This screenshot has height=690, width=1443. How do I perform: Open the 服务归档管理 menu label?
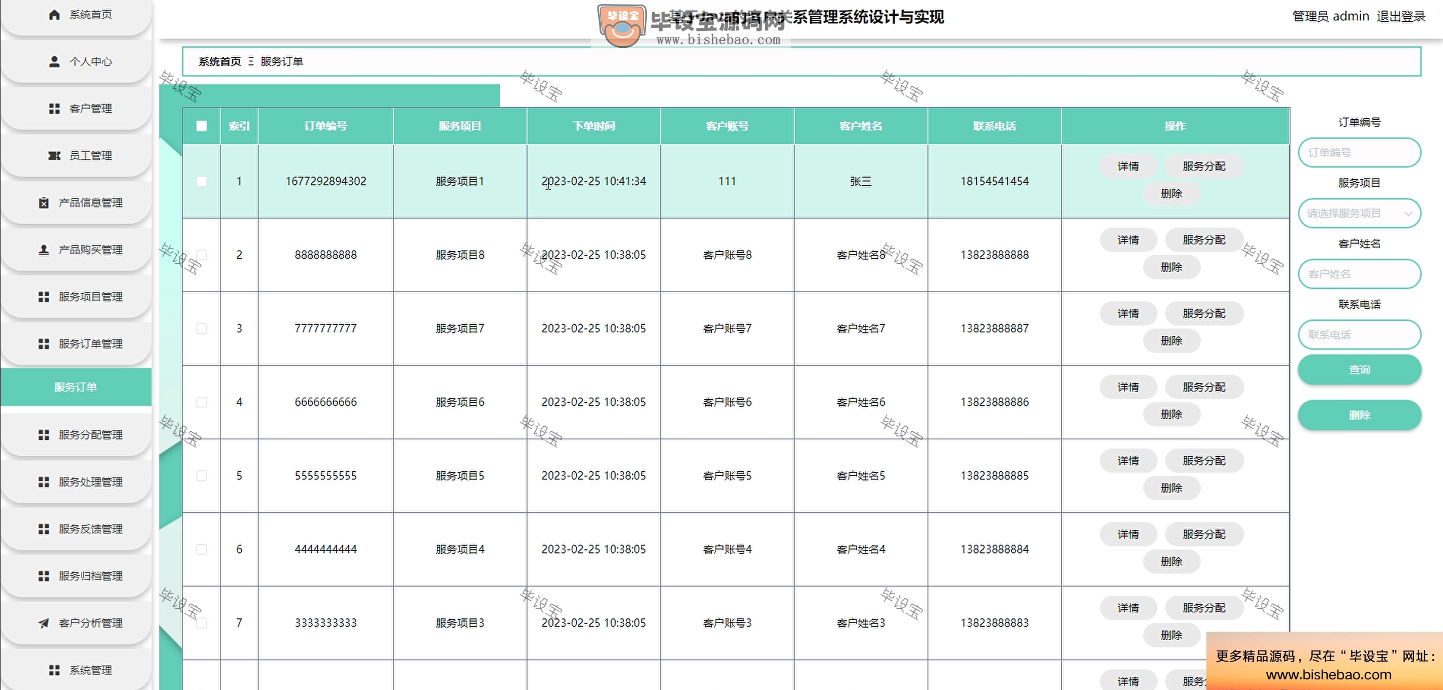91,576
